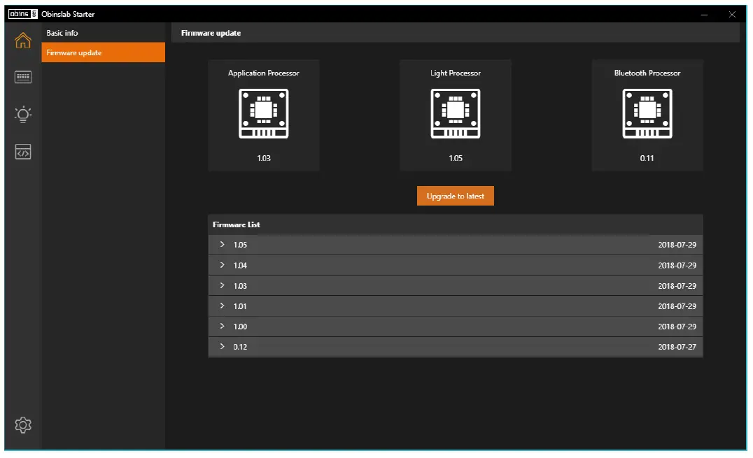Select the Light Processor chip icon
The image size is (753, 458).
(456, 113)
